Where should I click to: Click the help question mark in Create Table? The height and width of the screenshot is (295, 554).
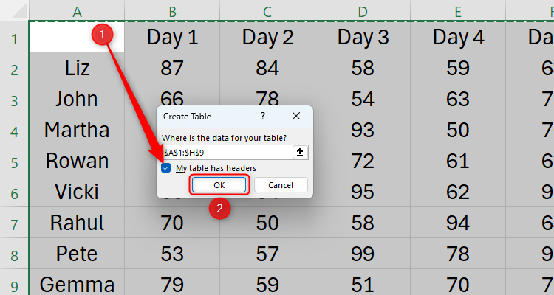click(264, 116)
